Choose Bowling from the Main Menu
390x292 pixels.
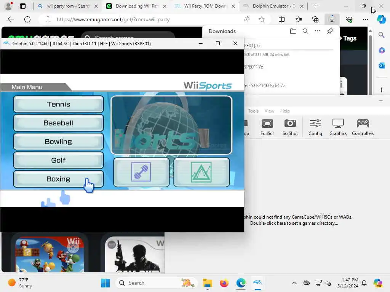point(58,141)
